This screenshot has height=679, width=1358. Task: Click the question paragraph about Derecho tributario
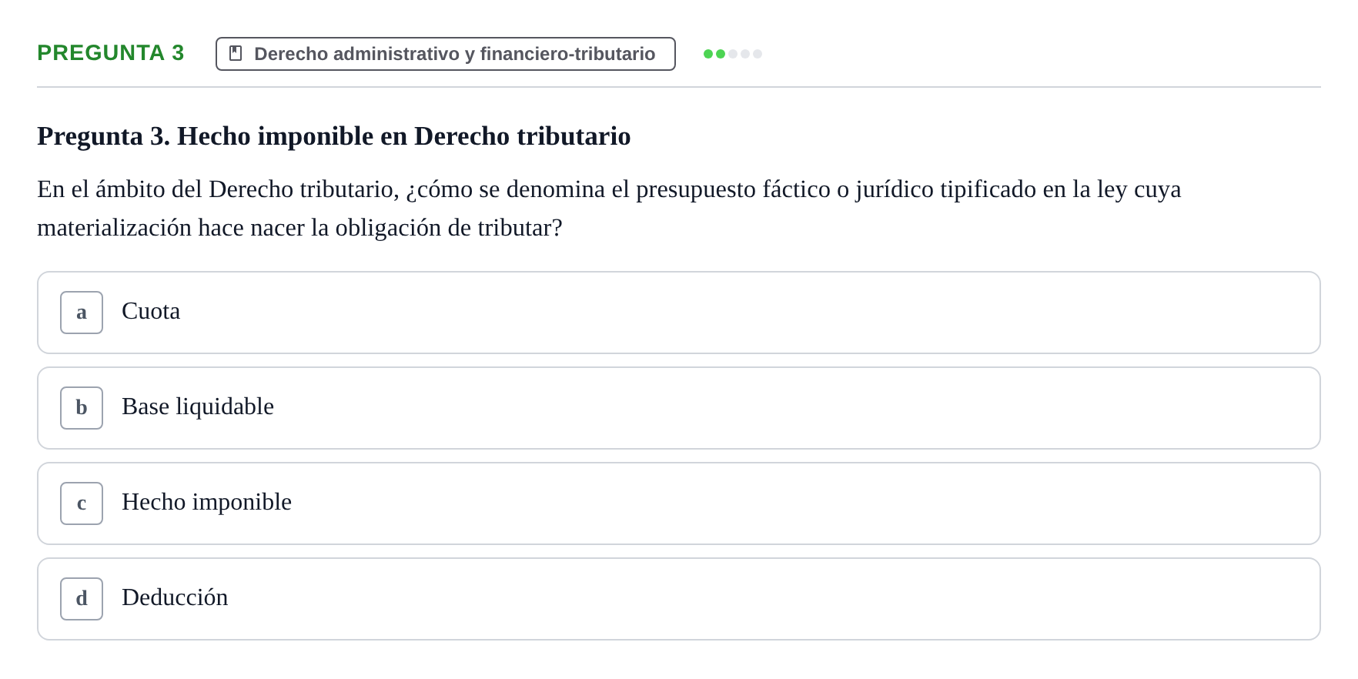click(609, 208)
